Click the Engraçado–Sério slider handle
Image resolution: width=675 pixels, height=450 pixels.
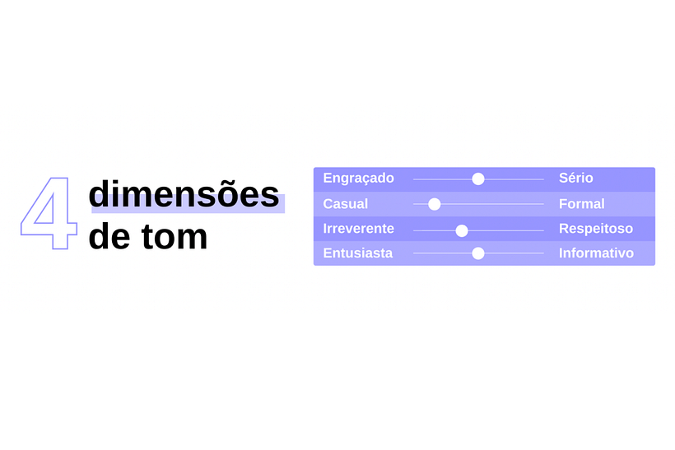click(x=477, y=179)
